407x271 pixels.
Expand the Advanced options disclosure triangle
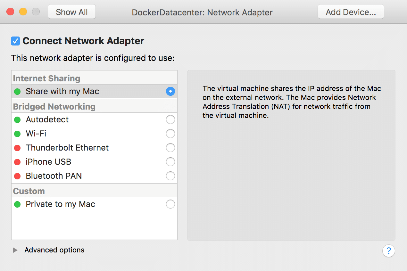[15, 250]
